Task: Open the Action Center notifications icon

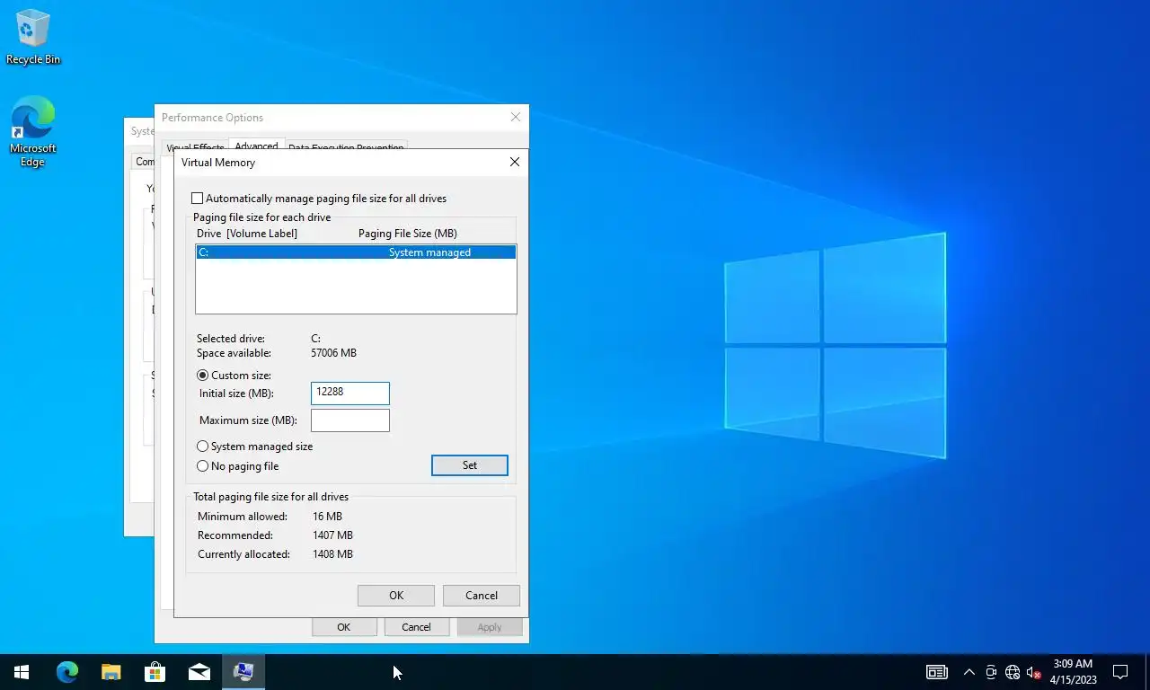Action: (1120, 672)
